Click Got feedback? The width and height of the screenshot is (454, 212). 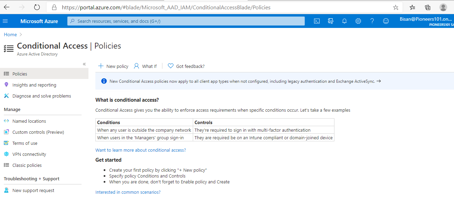[x=186, y=66]
